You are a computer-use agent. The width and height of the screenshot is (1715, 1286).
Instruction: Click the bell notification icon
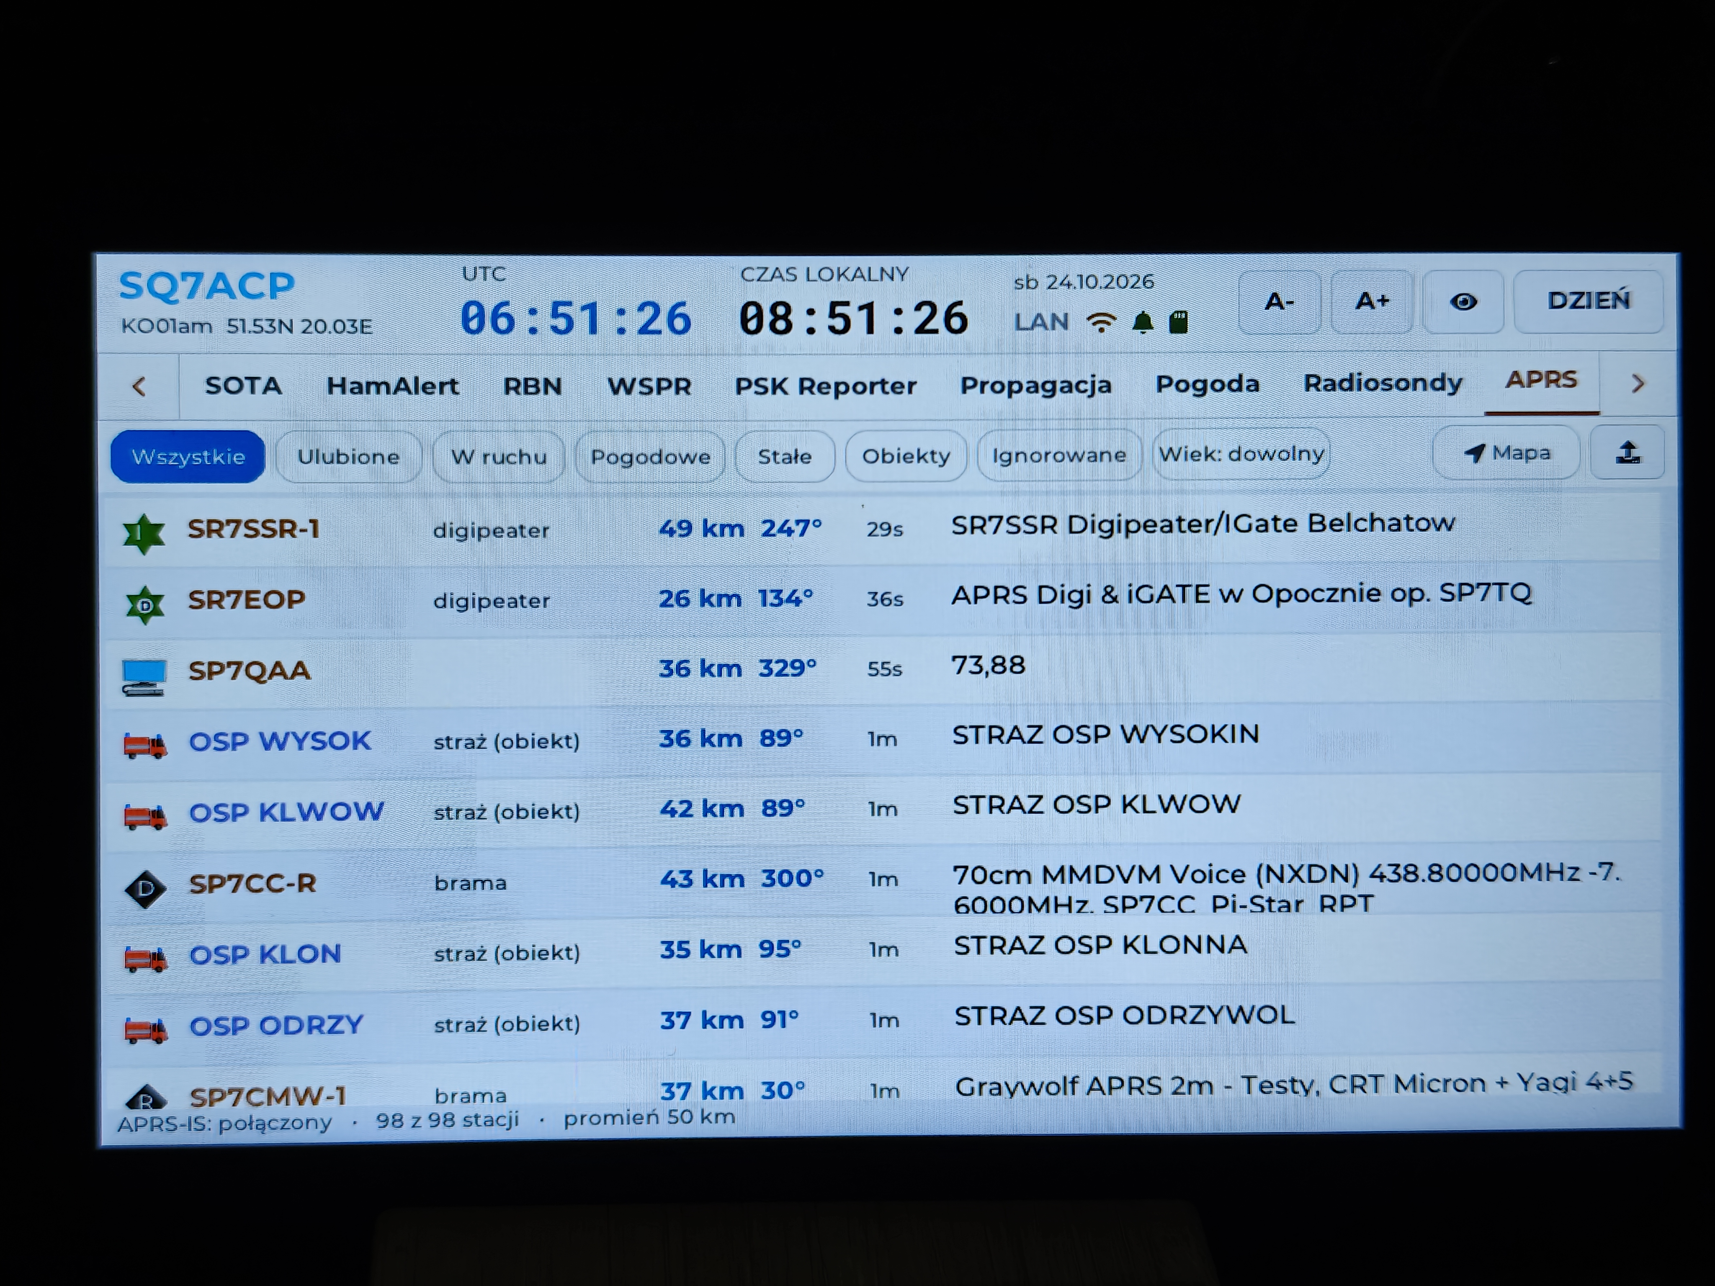[1143, 321]
